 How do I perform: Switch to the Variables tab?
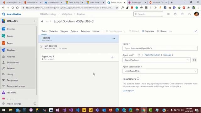pyautogui.click(x=53, y=31)
